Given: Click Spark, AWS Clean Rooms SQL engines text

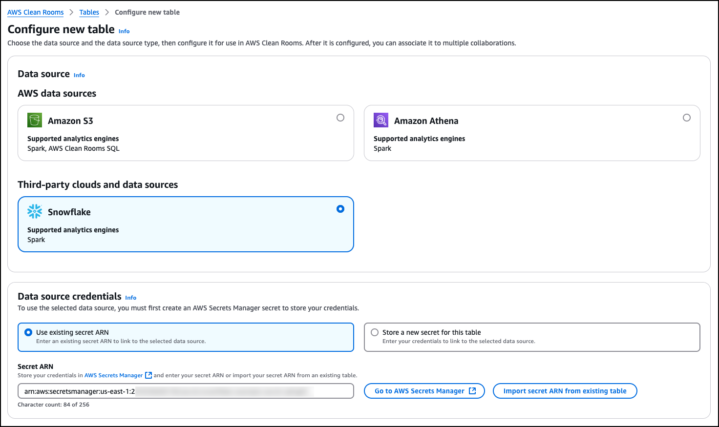Looking at the screenshot, I should pos(73,148).
